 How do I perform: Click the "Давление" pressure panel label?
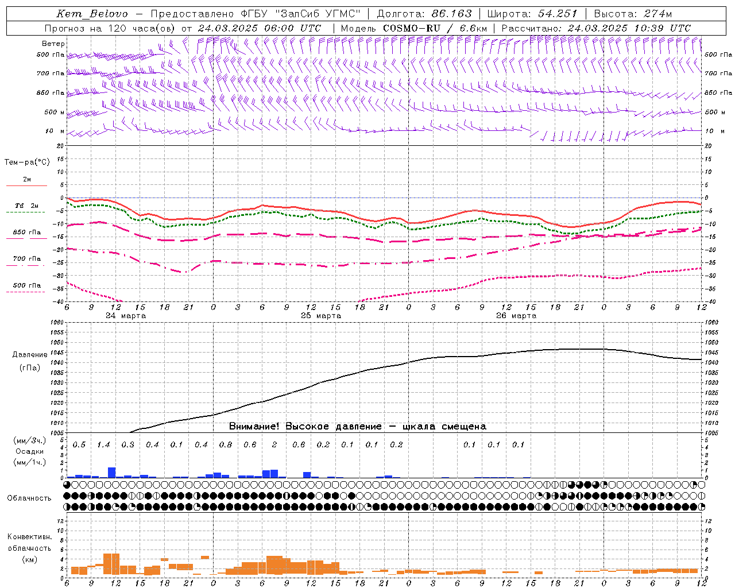(x=29, y=355)
